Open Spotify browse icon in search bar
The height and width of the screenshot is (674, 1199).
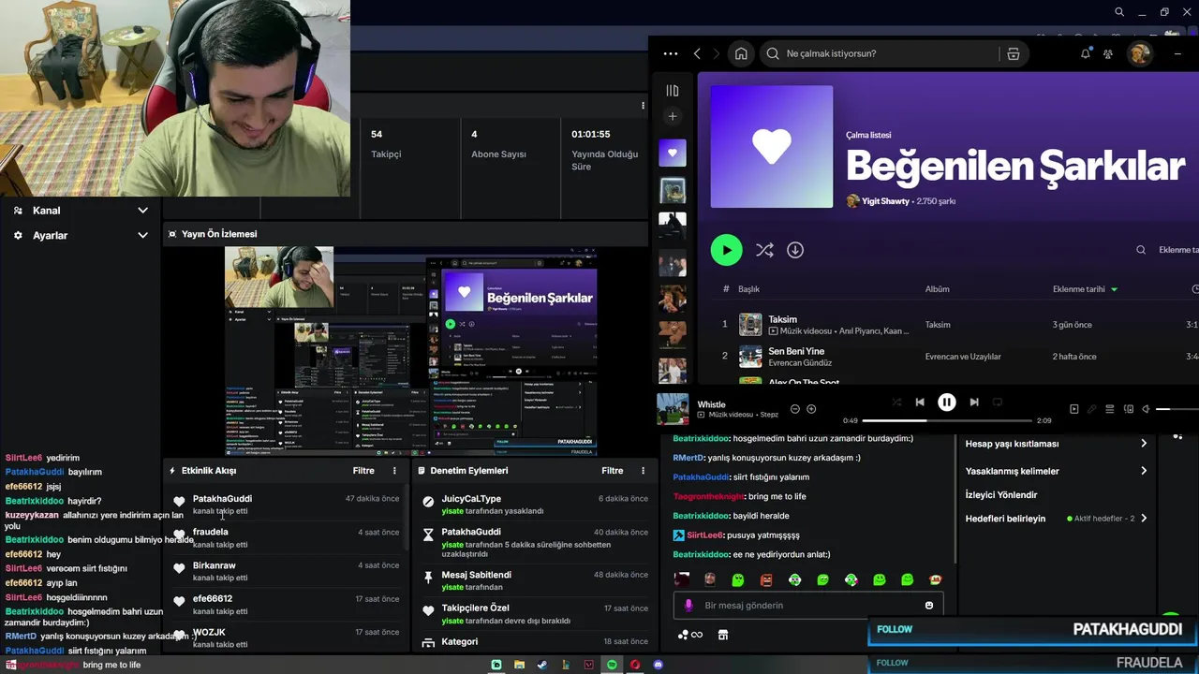(x=1013, y=53)
